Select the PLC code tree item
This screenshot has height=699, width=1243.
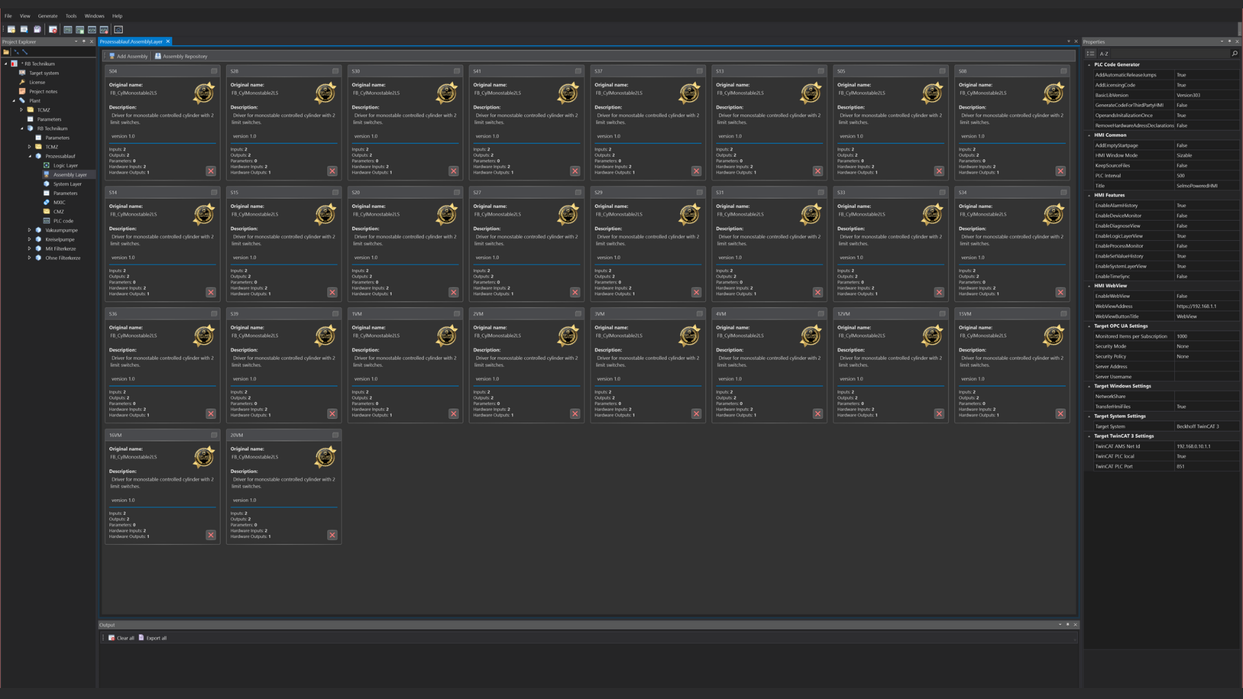click(63, 221)
